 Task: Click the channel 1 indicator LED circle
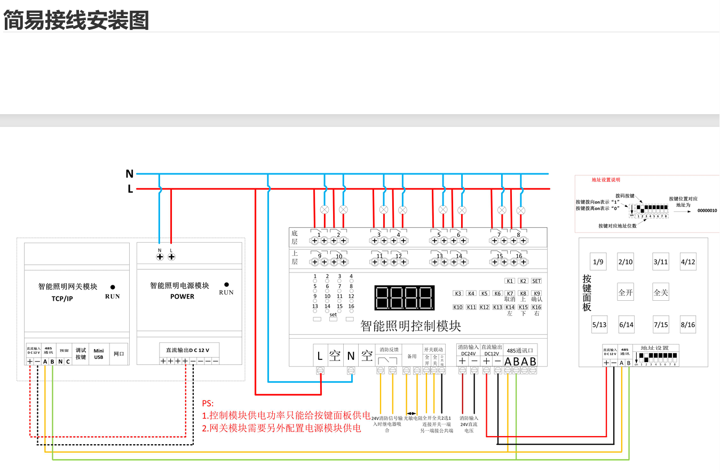tap(315, 281)
